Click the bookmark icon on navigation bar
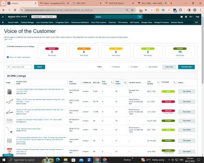204x163 pixels. pos(3,22)
